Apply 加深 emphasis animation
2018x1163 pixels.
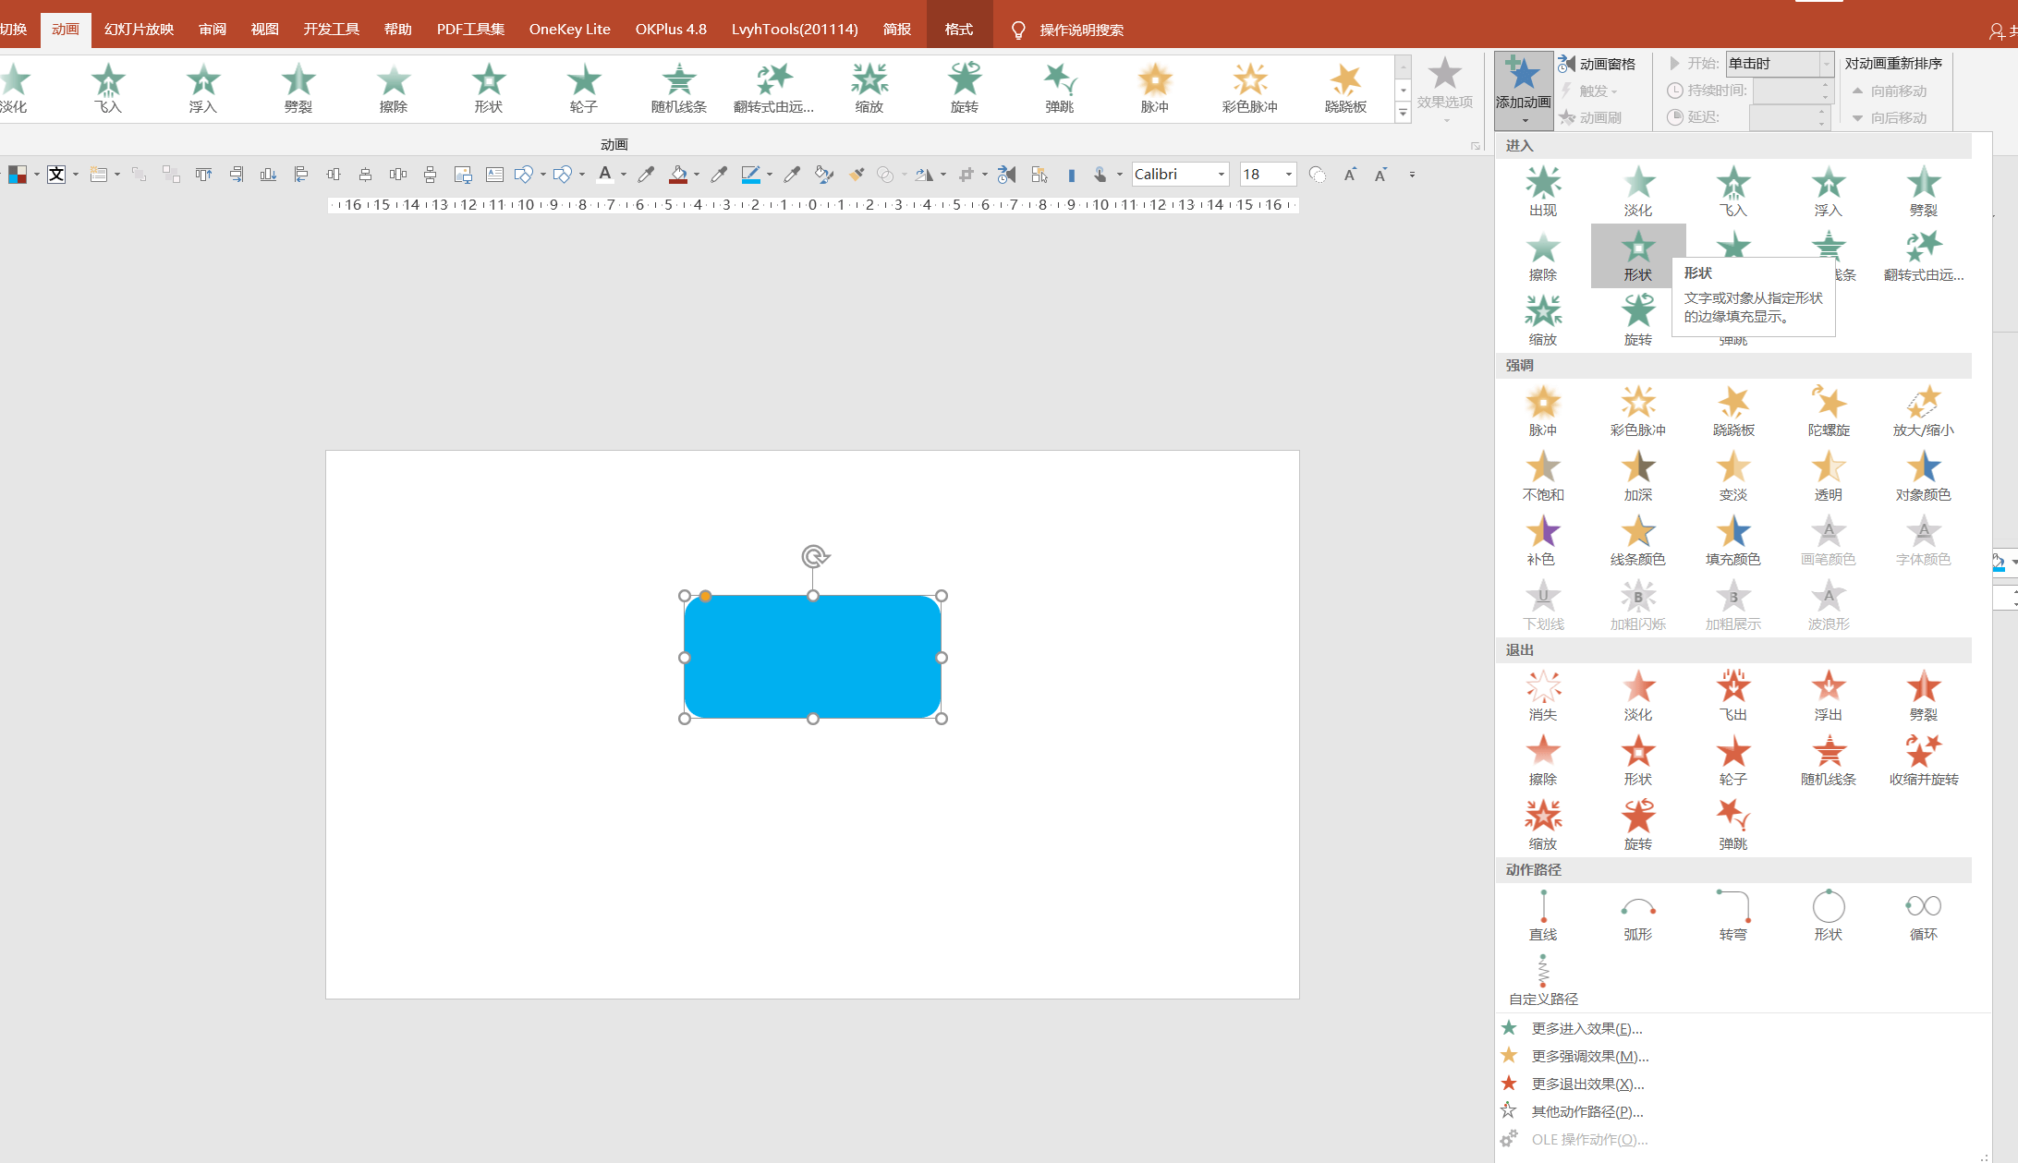point(1638,476)
